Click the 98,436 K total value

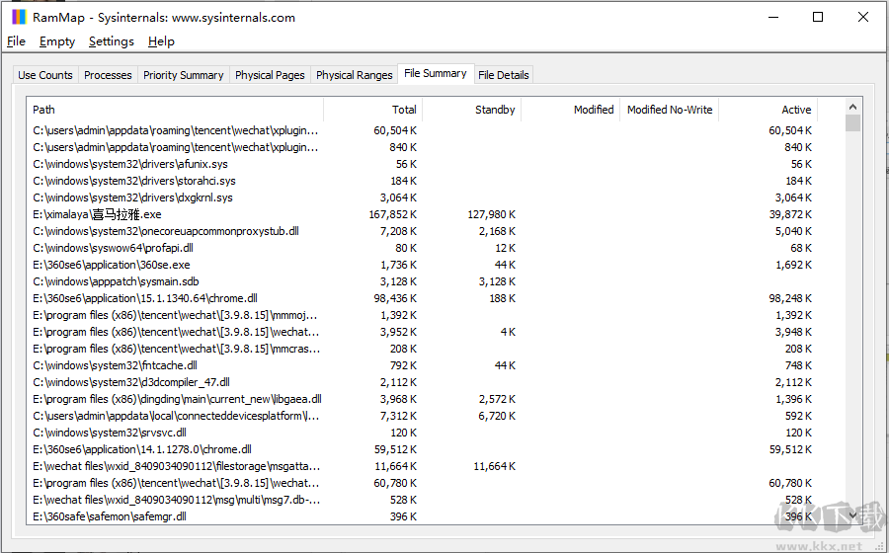[395, 298]
